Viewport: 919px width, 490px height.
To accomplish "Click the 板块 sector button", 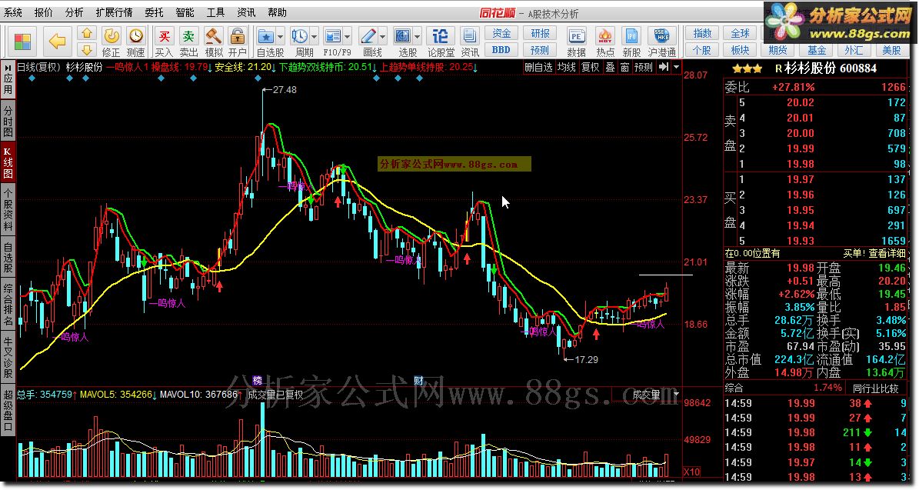I will [x=741, y=50].
